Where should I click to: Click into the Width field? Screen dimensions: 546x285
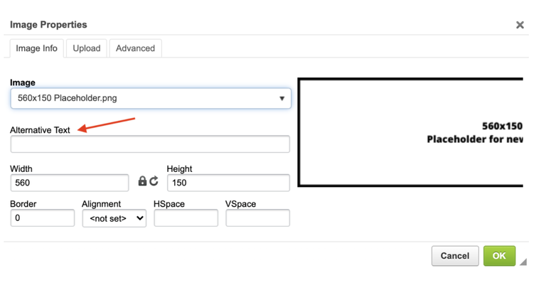(69, 183)
